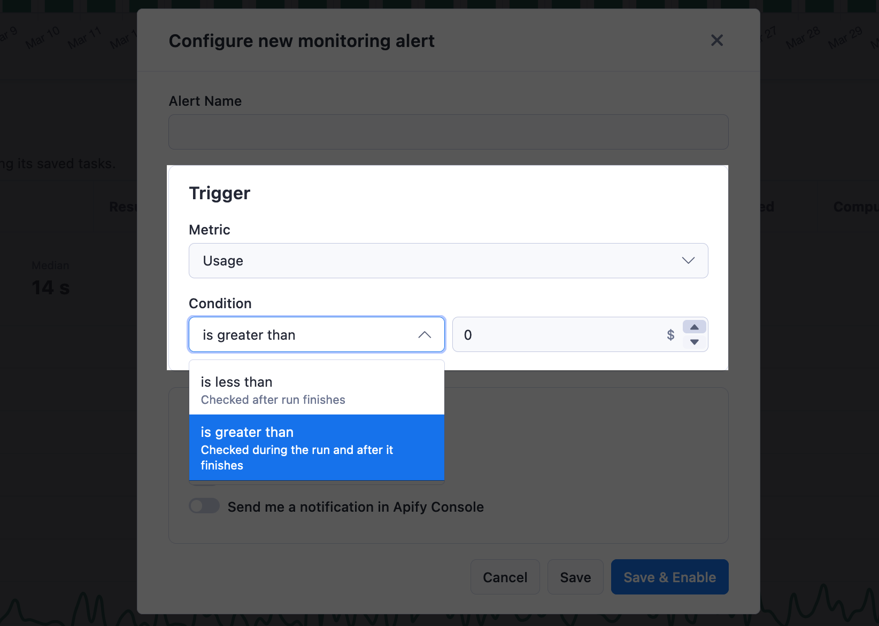Viewport: 879px width, 626px height.
Task: Click inside the Alert Name input field
Action: point(448,132)
